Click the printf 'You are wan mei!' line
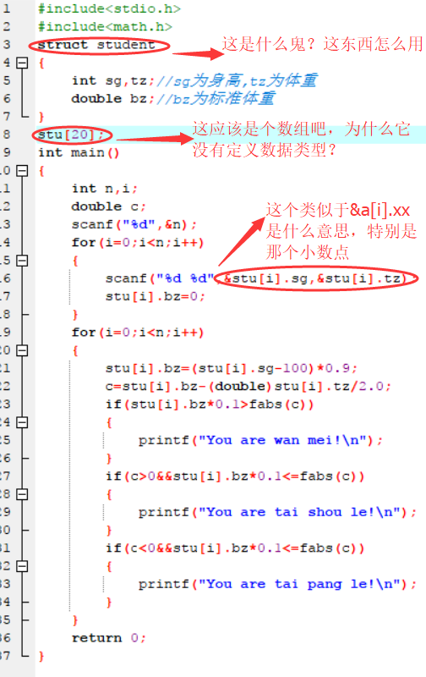The height and width of the screenshot is (677, 426). point(260,440)
